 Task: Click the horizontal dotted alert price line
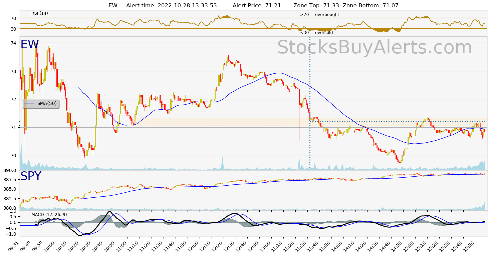click(398, 121)
